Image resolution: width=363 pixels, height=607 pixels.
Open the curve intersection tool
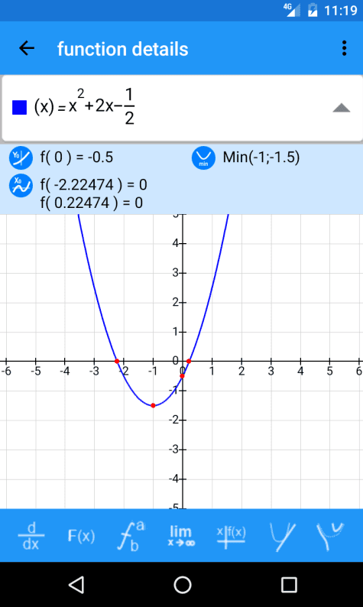(x=330, y=536)
